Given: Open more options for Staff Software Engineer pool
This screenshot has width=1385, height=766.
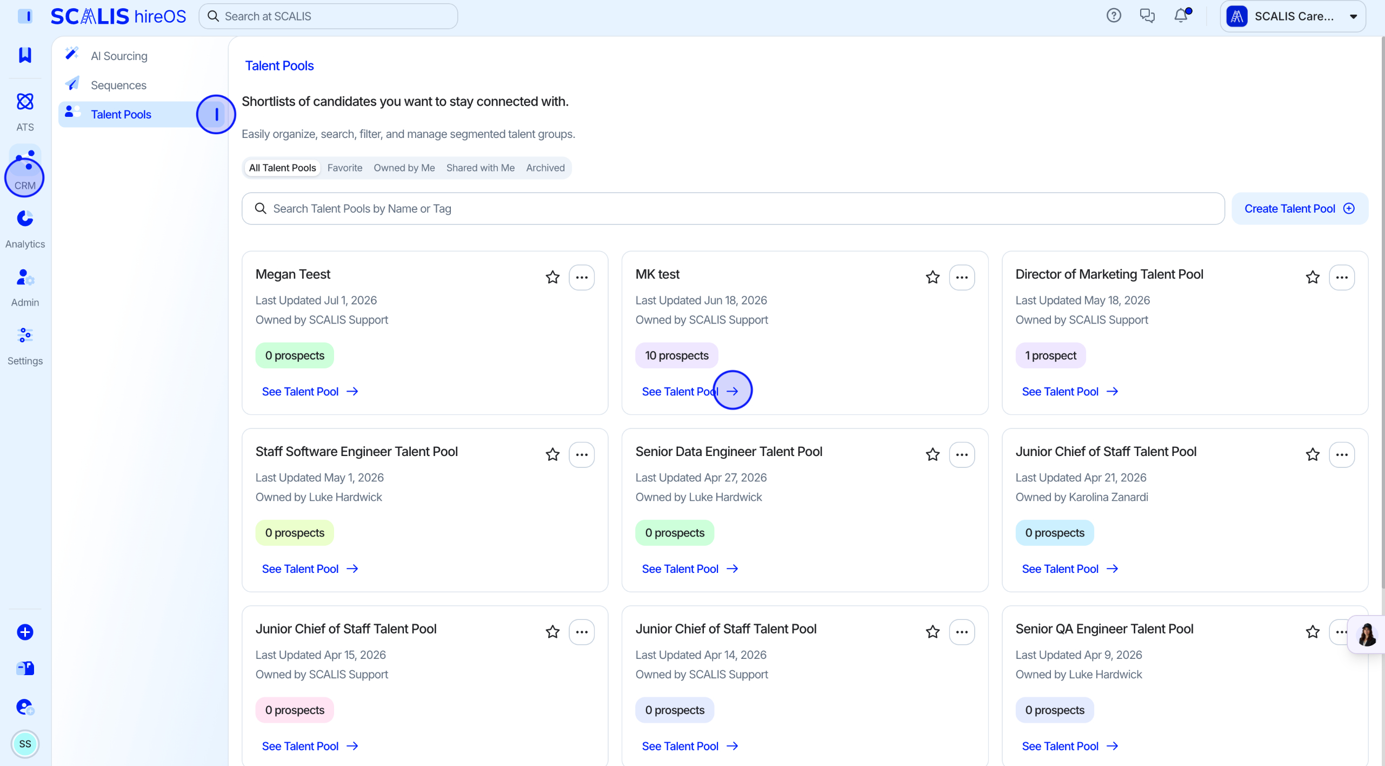Looking at the screenshot, I should click(582, 454).
